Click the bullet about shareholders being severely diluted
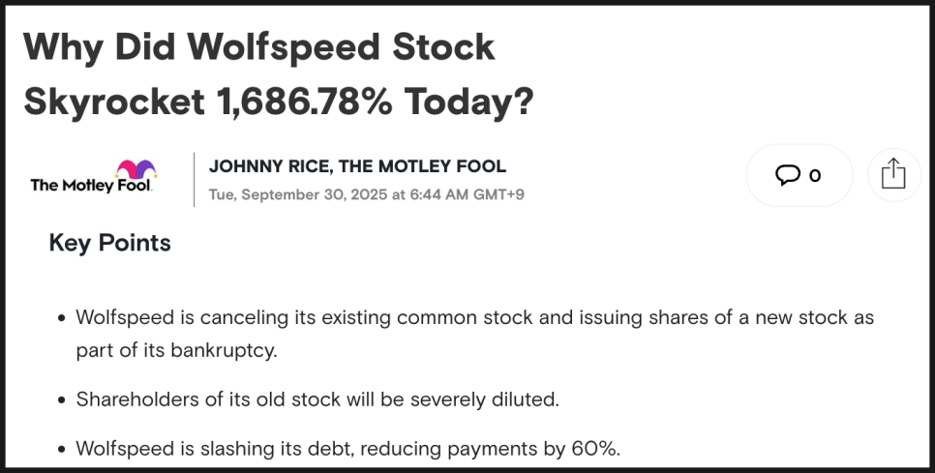Screen dimensions: 935x473 click(x=317, y=399)
